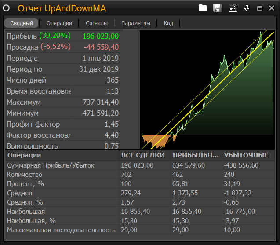Go to the Сигналы tab
This screenshot has height=245, width=280.
tap(96, 23)
